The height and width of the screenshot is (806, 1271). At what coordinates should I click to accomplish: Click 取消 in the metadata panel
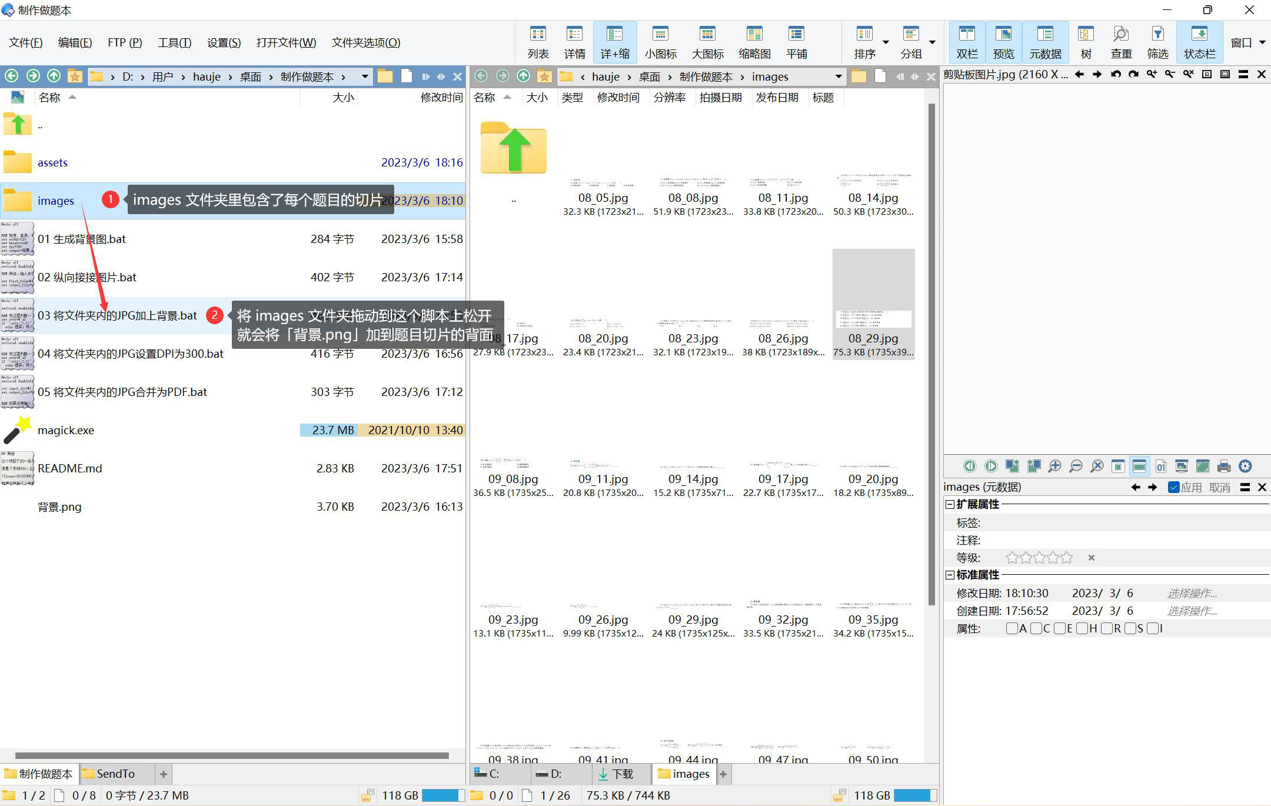click(1219, 487)
